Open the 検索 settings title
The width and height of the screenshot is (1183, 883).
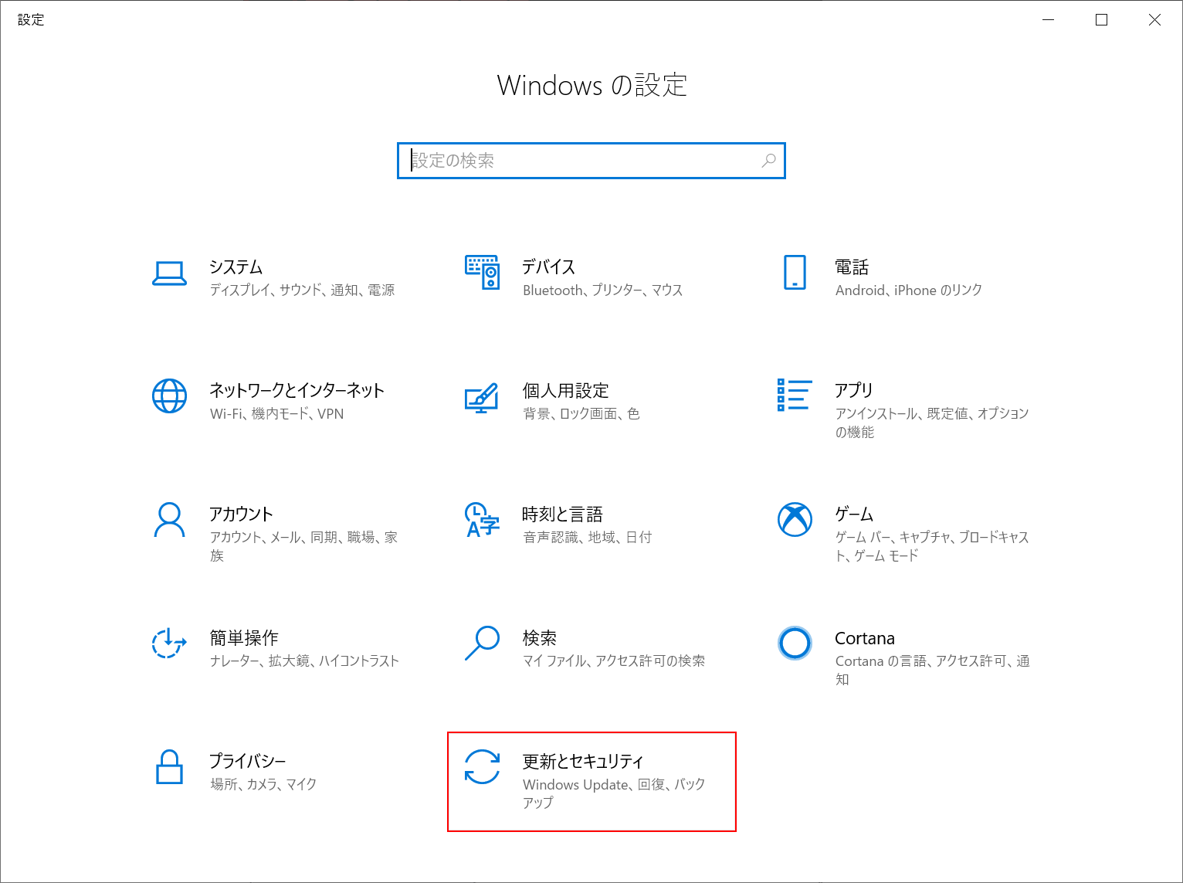539,638
